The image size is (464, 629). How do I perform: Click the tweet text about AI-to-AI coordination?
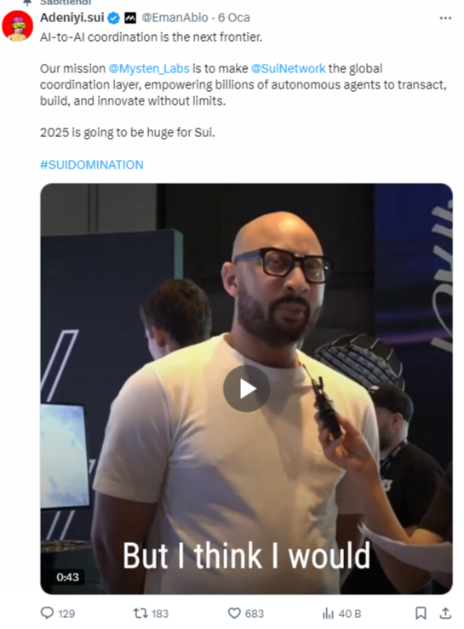click(151, 37)
